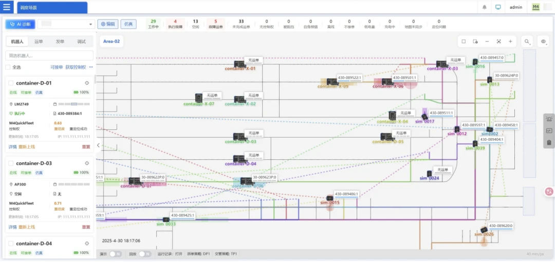This screenshot has width=555, height=262.
Task: Click the 29 工作中 status counter
Action: click(x=153, y=24)
